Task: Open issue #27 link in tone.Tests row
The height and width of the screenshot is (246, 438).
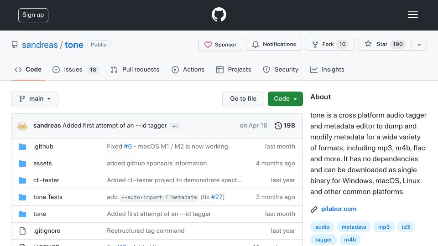Action: click(x=217, y=197)
